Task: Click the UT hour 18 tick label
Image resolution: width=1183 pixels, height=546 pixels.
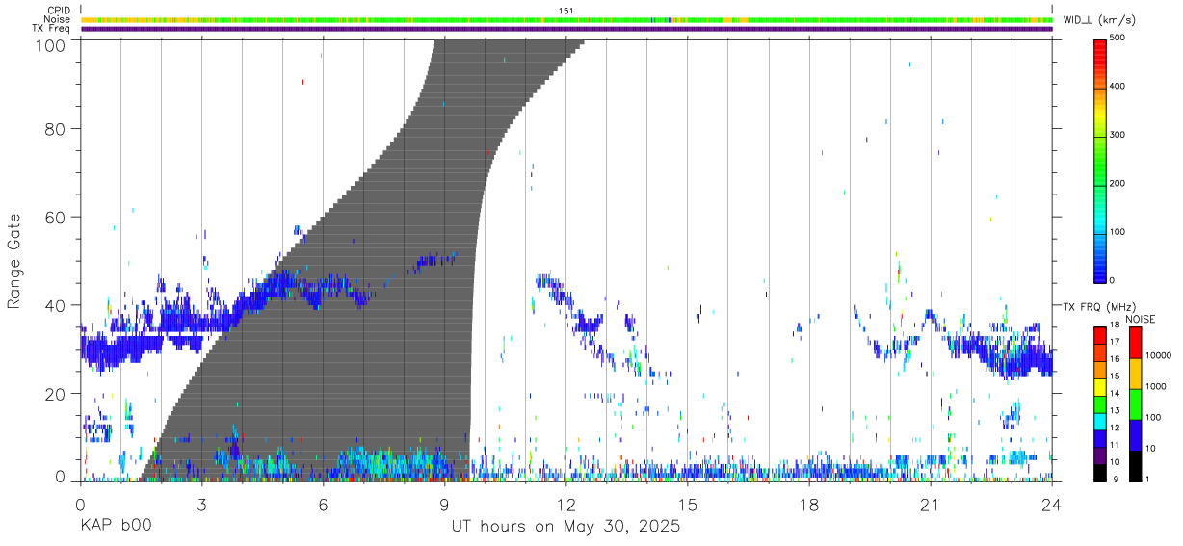Action: tap(809, 505)
